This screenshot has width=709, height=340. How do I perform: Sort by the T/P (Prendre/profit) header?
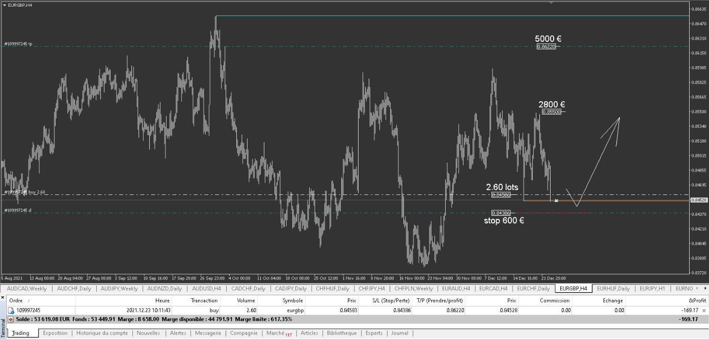tap(440, 301)
